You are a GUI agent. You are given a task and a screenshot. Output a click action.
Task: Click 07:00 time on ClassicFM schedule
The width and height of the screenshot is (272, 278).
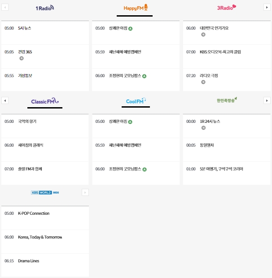(x=9, y=169)
